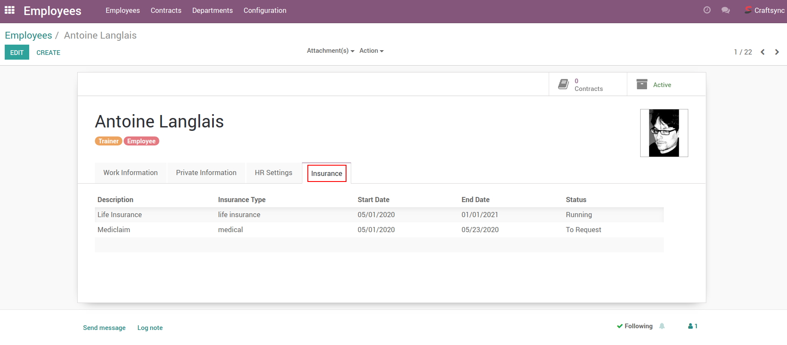The width and height of the screenshot is (787, 345).
Task: Click the Send message link
Action: [104, 328]
